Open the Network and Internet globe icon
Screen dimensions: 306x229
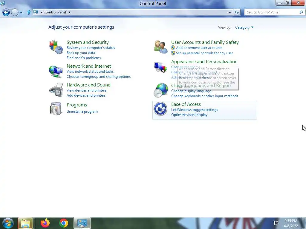point(56,72)
